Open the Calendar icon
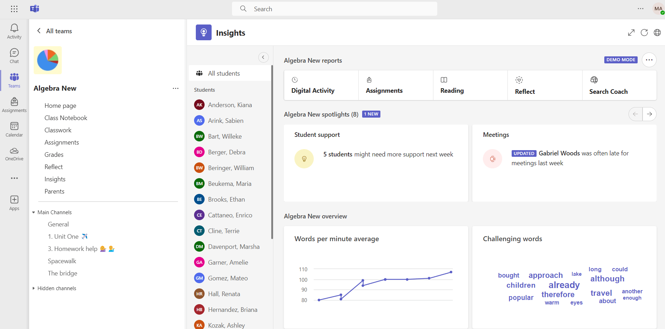This screenshot has width=665, height=329. [x=14, y=129]
